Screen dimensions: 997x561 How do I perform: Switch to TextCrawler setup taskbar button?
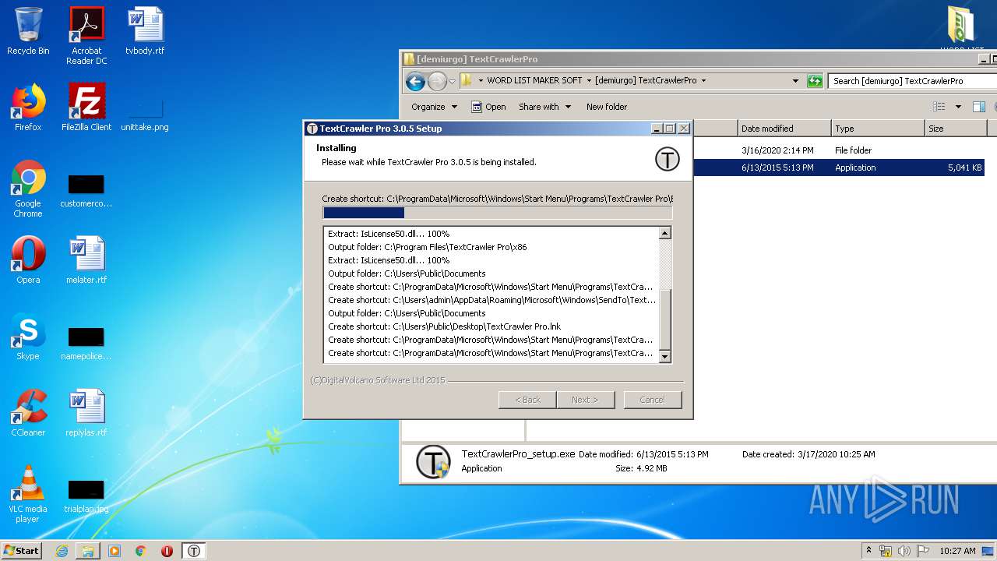tap(194, 551)
